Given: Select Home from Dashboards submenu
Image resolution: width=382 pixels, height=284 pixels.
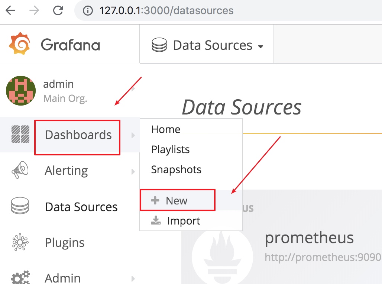Looking at the screenshot, I should point(166,129).
